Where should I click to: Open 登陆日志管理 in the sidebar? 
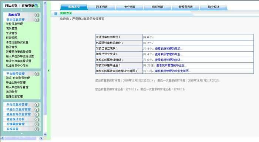coord(14,96)
